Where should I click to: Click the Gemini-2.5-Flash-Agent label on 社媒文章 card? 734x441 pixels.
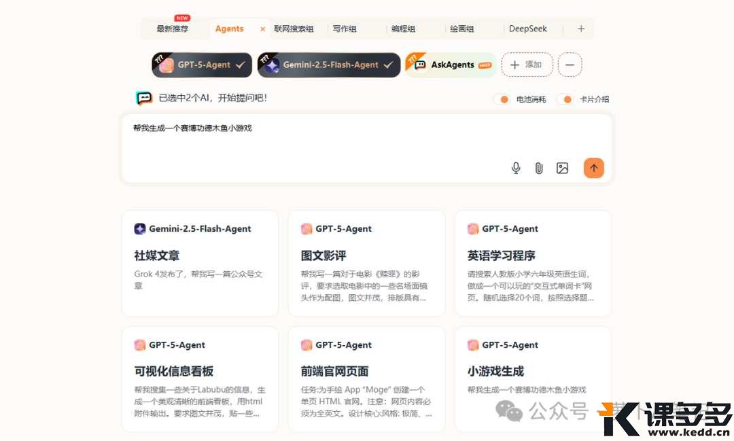click(200, 228)
